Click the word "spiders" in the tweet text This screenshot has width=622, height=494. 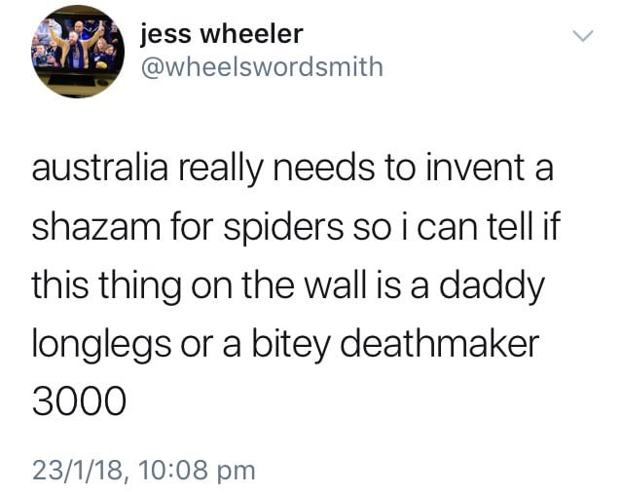[283, 230]
